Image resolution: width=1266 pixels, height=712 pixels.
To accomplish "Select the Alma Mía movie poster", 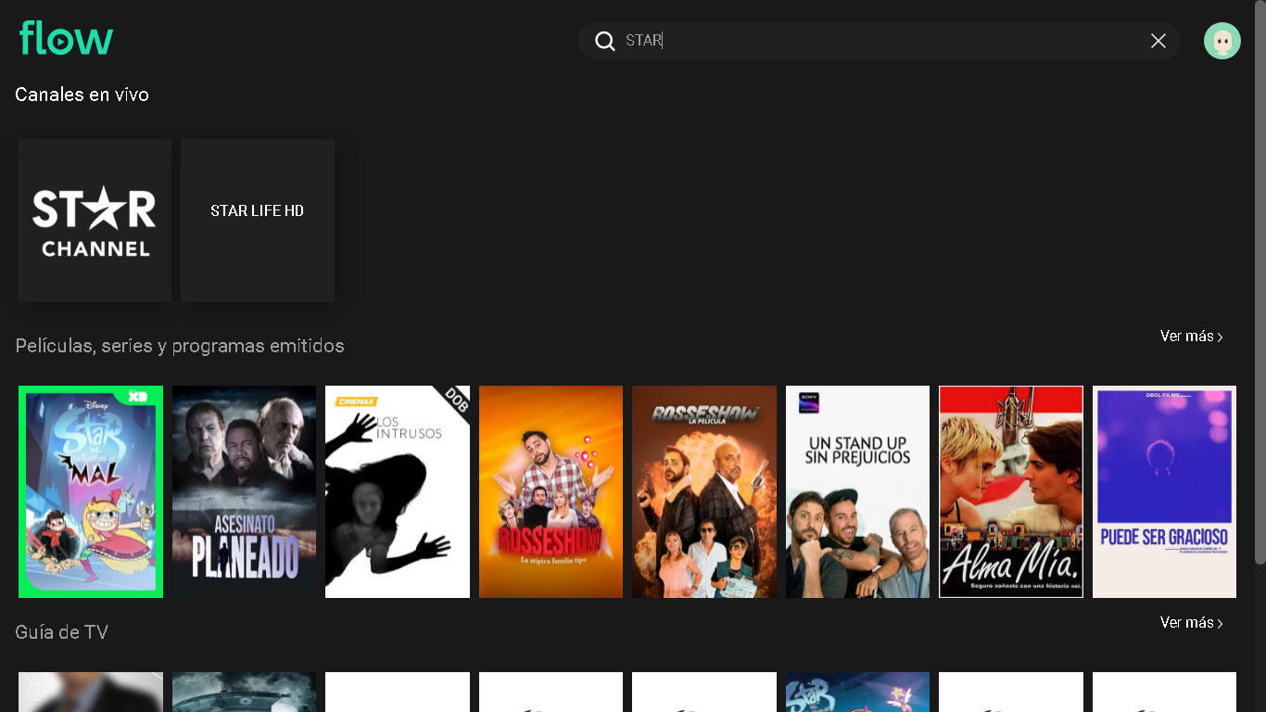I will coord(1011,491).
